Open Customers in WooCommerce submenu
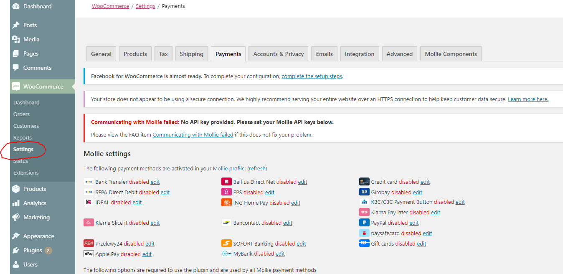 [x=26, y=126]
